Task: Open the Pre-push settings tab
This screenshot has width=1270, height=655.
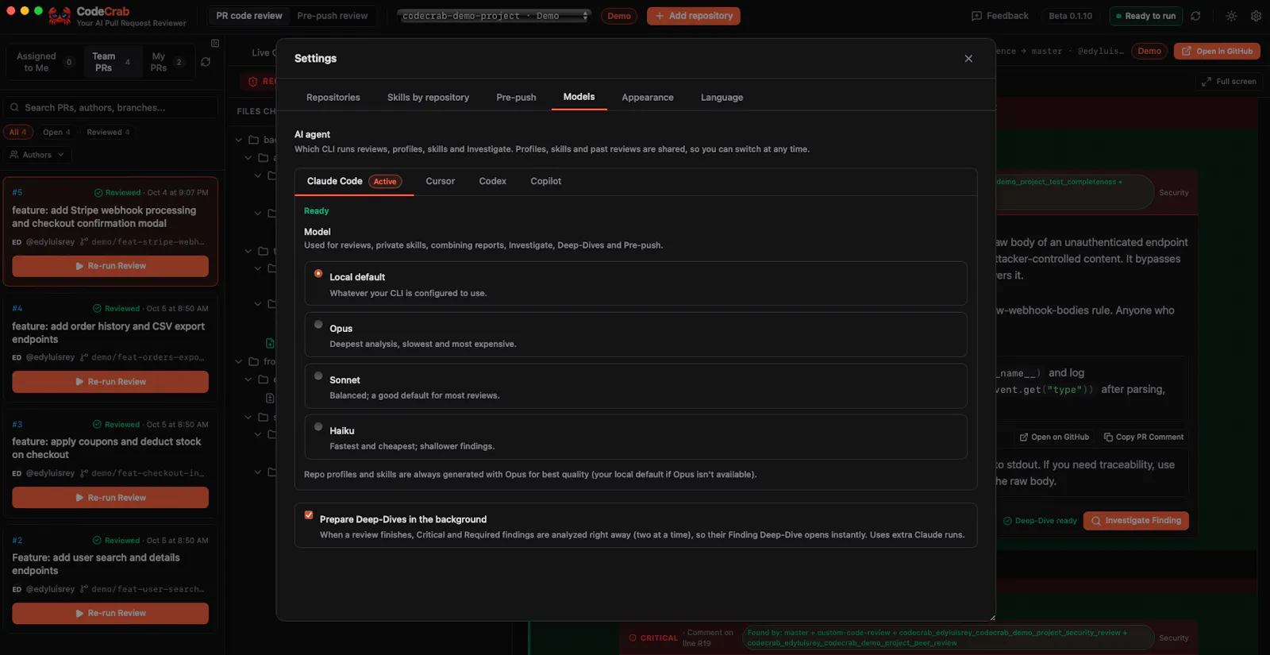Action: [517, 98]
